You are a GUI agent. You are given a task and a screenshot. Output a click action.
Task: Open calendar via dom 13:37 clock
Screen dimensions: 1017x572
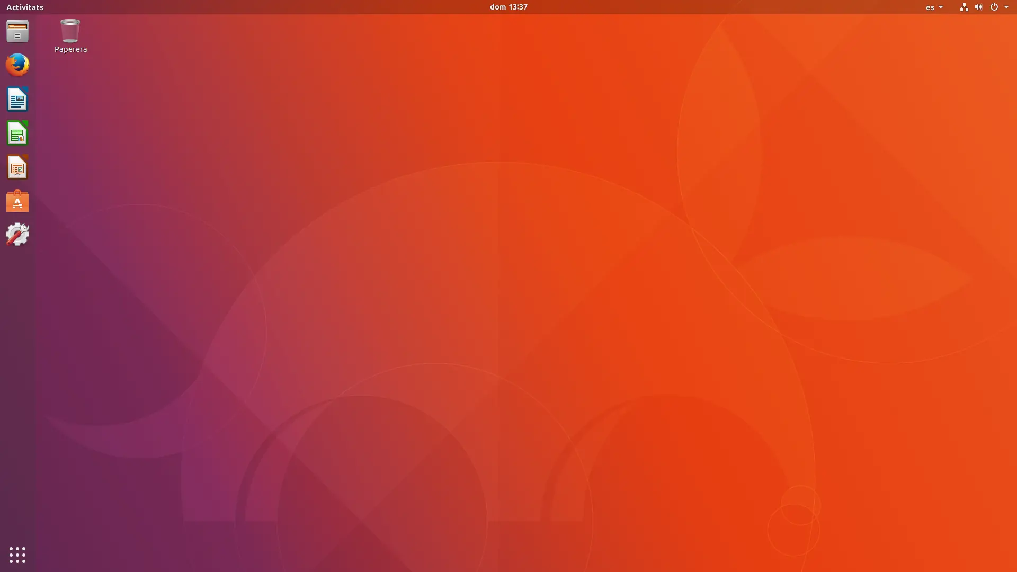tap(508, 7)
